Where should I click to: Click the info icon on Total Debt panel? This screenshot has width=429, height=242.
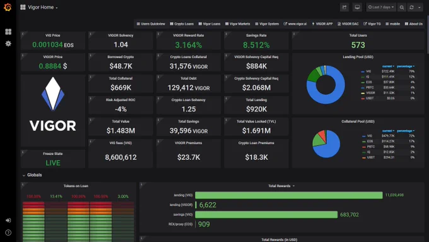[158, 76]
